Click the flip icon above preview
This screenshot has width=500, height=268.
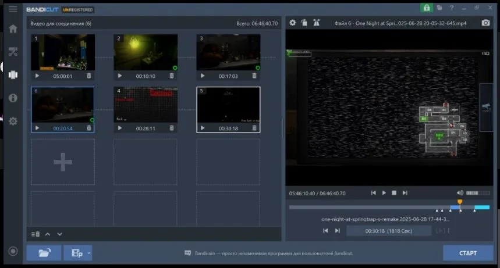[316, 23]
